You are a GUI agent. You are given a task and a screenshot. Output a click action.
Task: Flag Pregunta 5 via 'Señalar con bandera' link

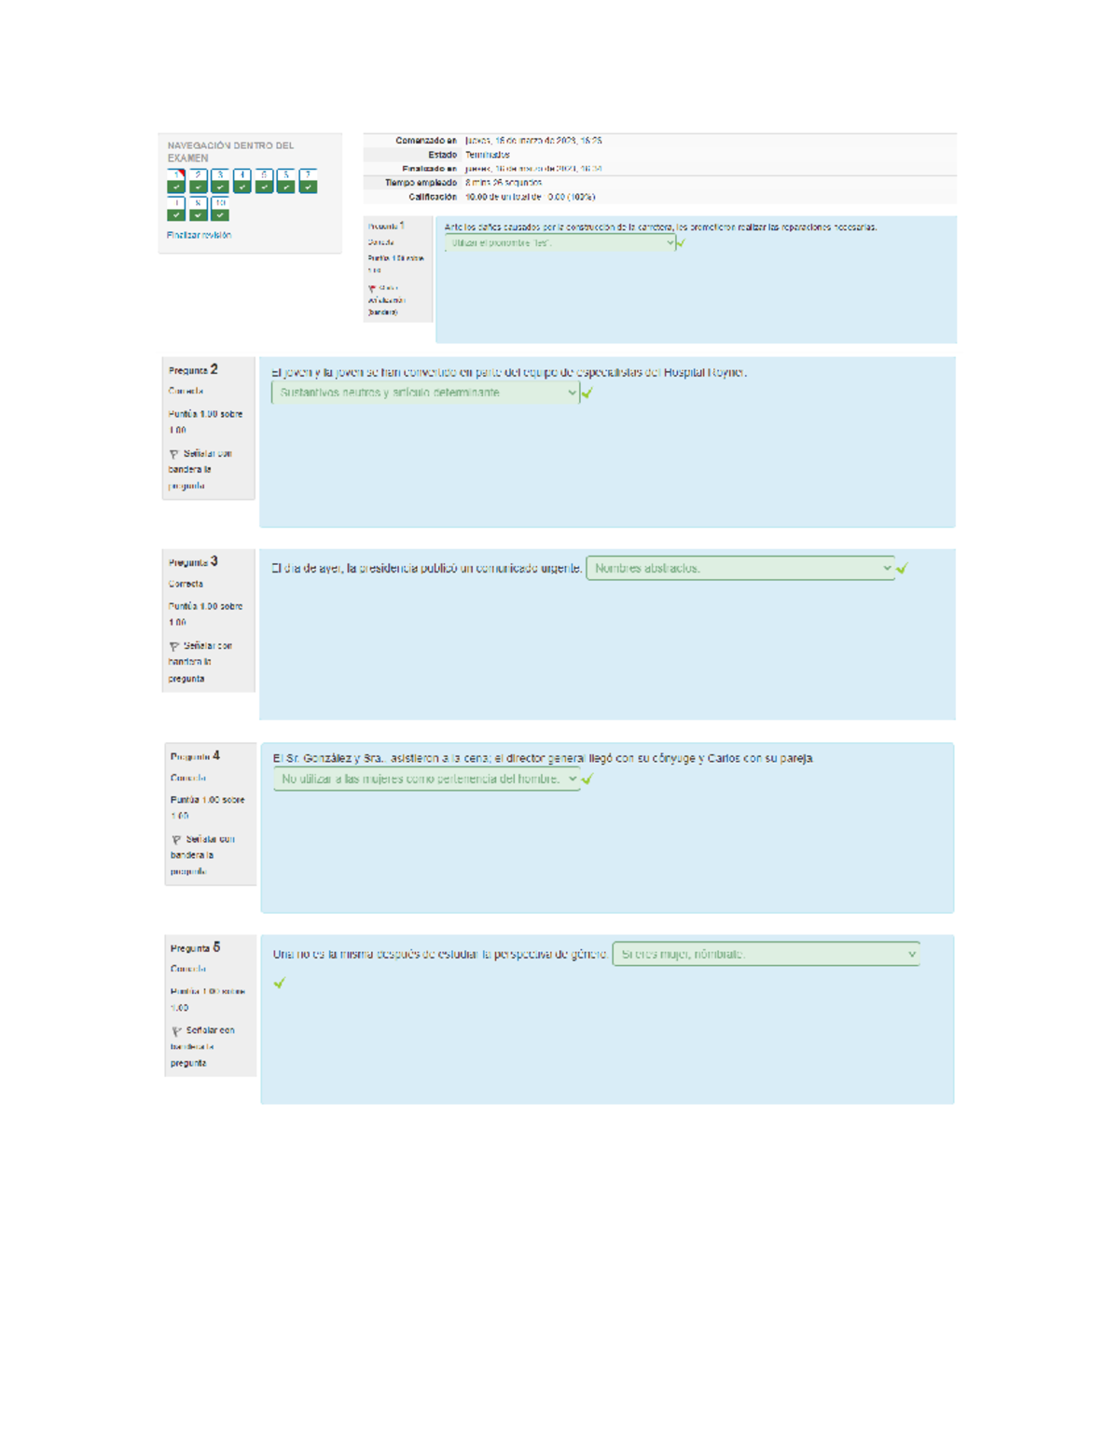click(x=202, y=1047)
